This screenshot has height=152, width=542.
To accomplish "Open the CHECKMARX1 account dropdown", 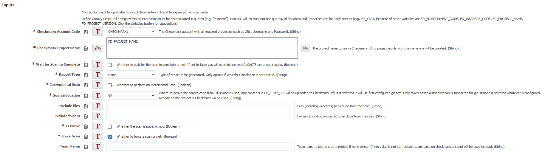I will tap(131, 32).
